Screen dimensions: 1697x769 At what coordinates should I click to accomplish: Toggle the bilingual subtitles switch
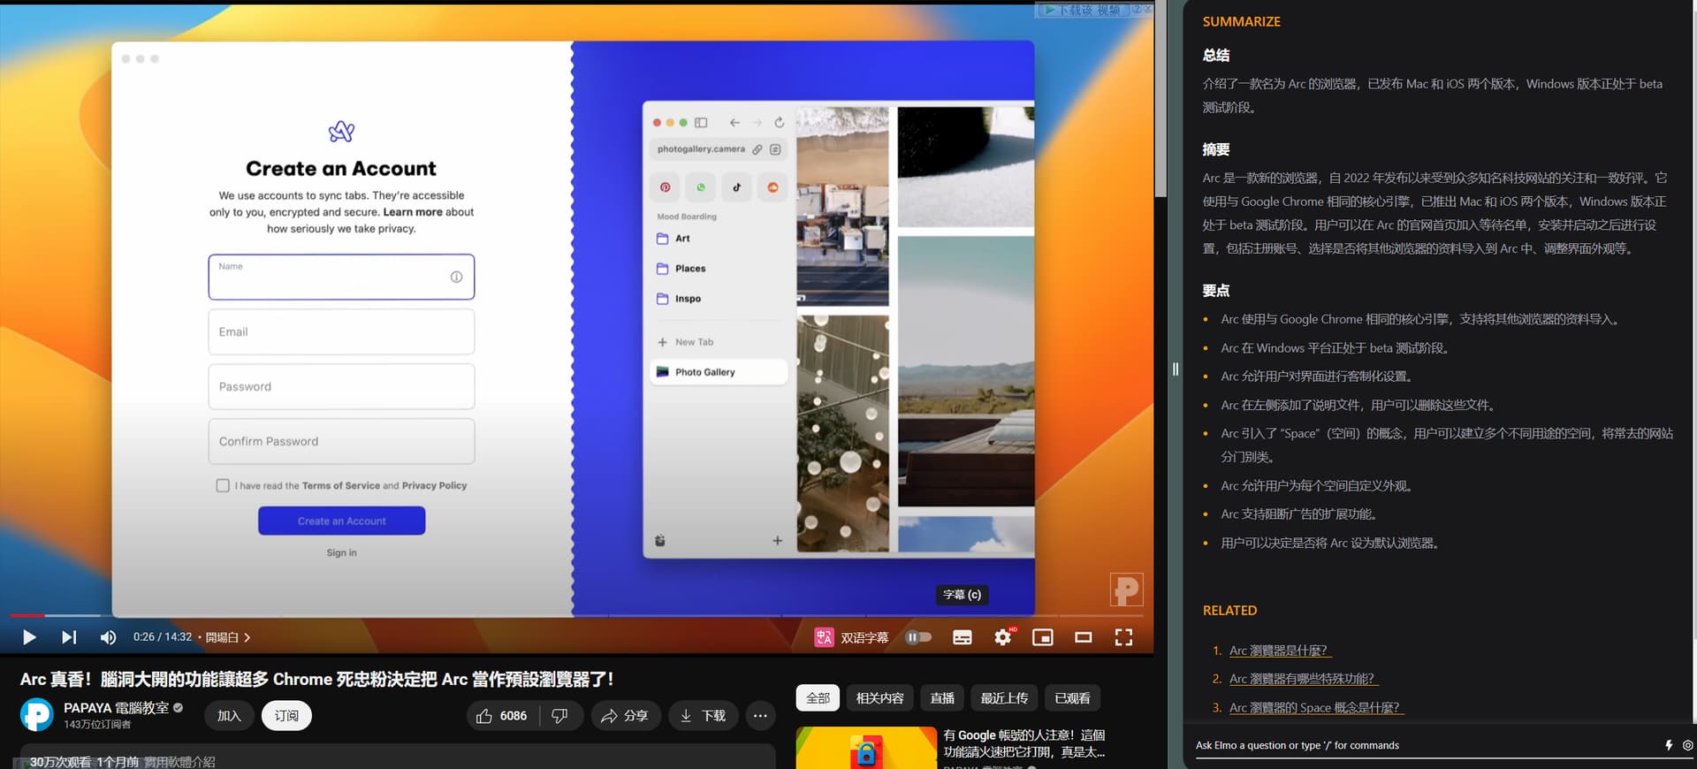864,637
